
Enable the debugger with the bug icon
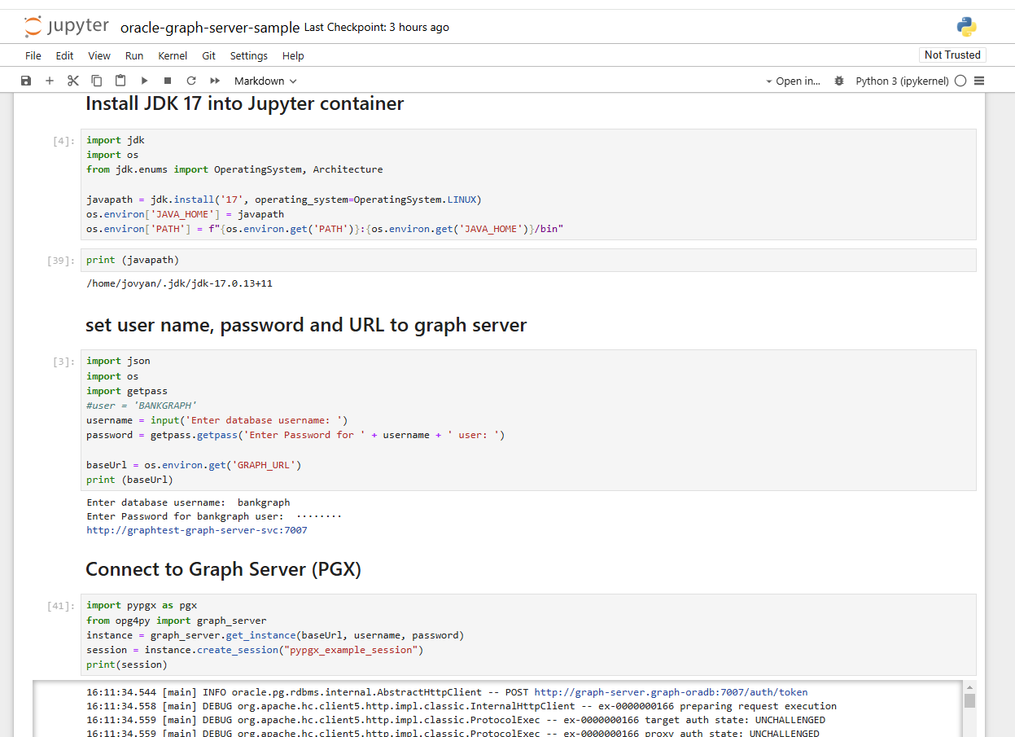click(839, 81)
